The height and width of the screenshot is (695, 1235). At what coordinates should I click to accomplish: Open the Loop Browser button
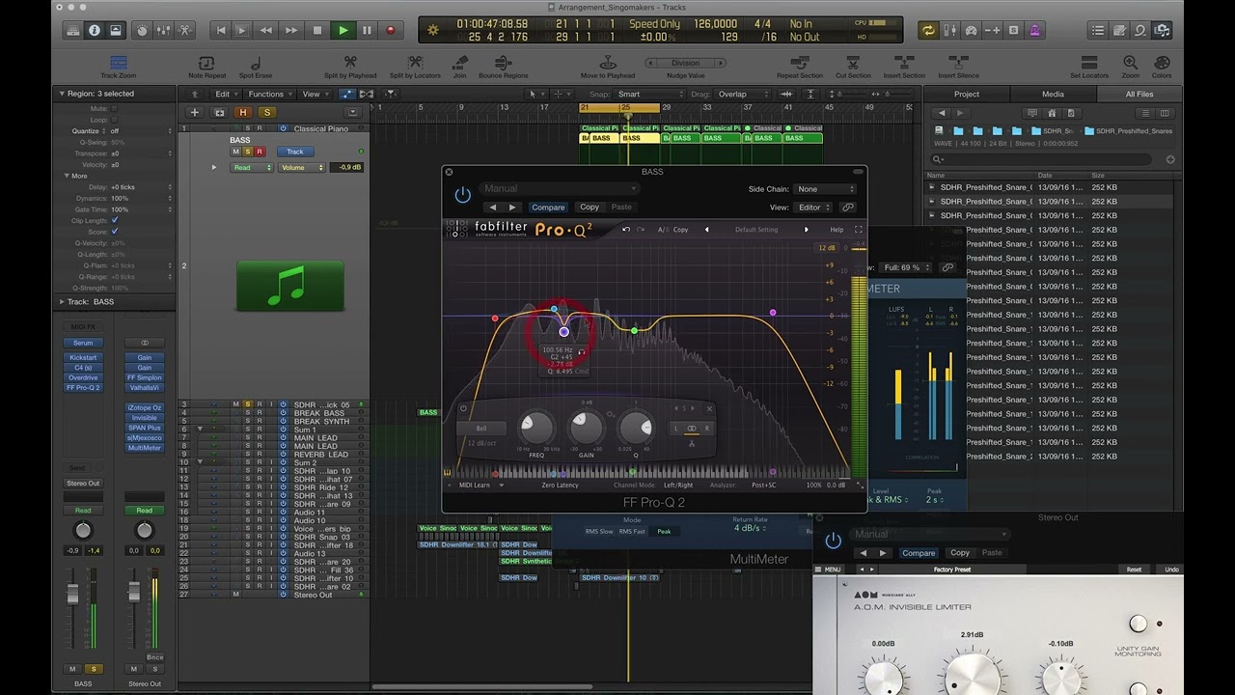click(1140, 30)
